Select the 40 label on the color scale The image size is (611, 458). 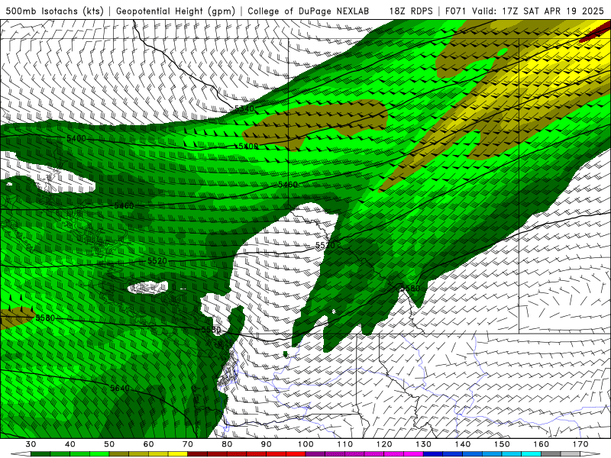pos(70,444)
